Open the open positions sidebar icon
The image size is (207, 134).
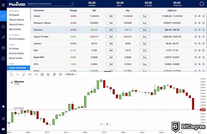click(x=3, y=26)
